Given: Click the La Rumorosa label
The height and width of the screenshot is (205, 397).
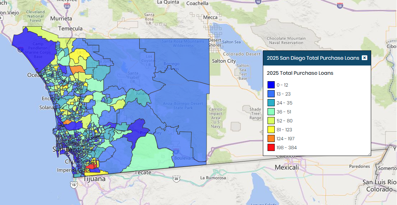Looking at the screenshot, I should coord(213,178).
